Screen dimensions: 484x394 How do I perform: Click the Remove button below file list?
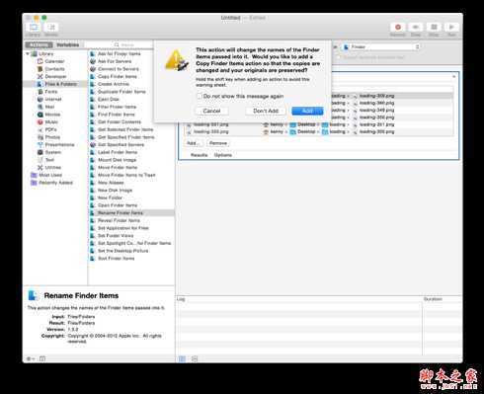click(218, 143)
